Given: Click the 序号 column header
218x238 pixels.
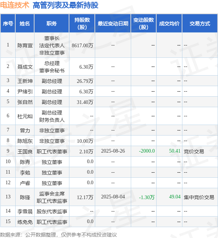Looking at the screenshot, I should [8, 24].
